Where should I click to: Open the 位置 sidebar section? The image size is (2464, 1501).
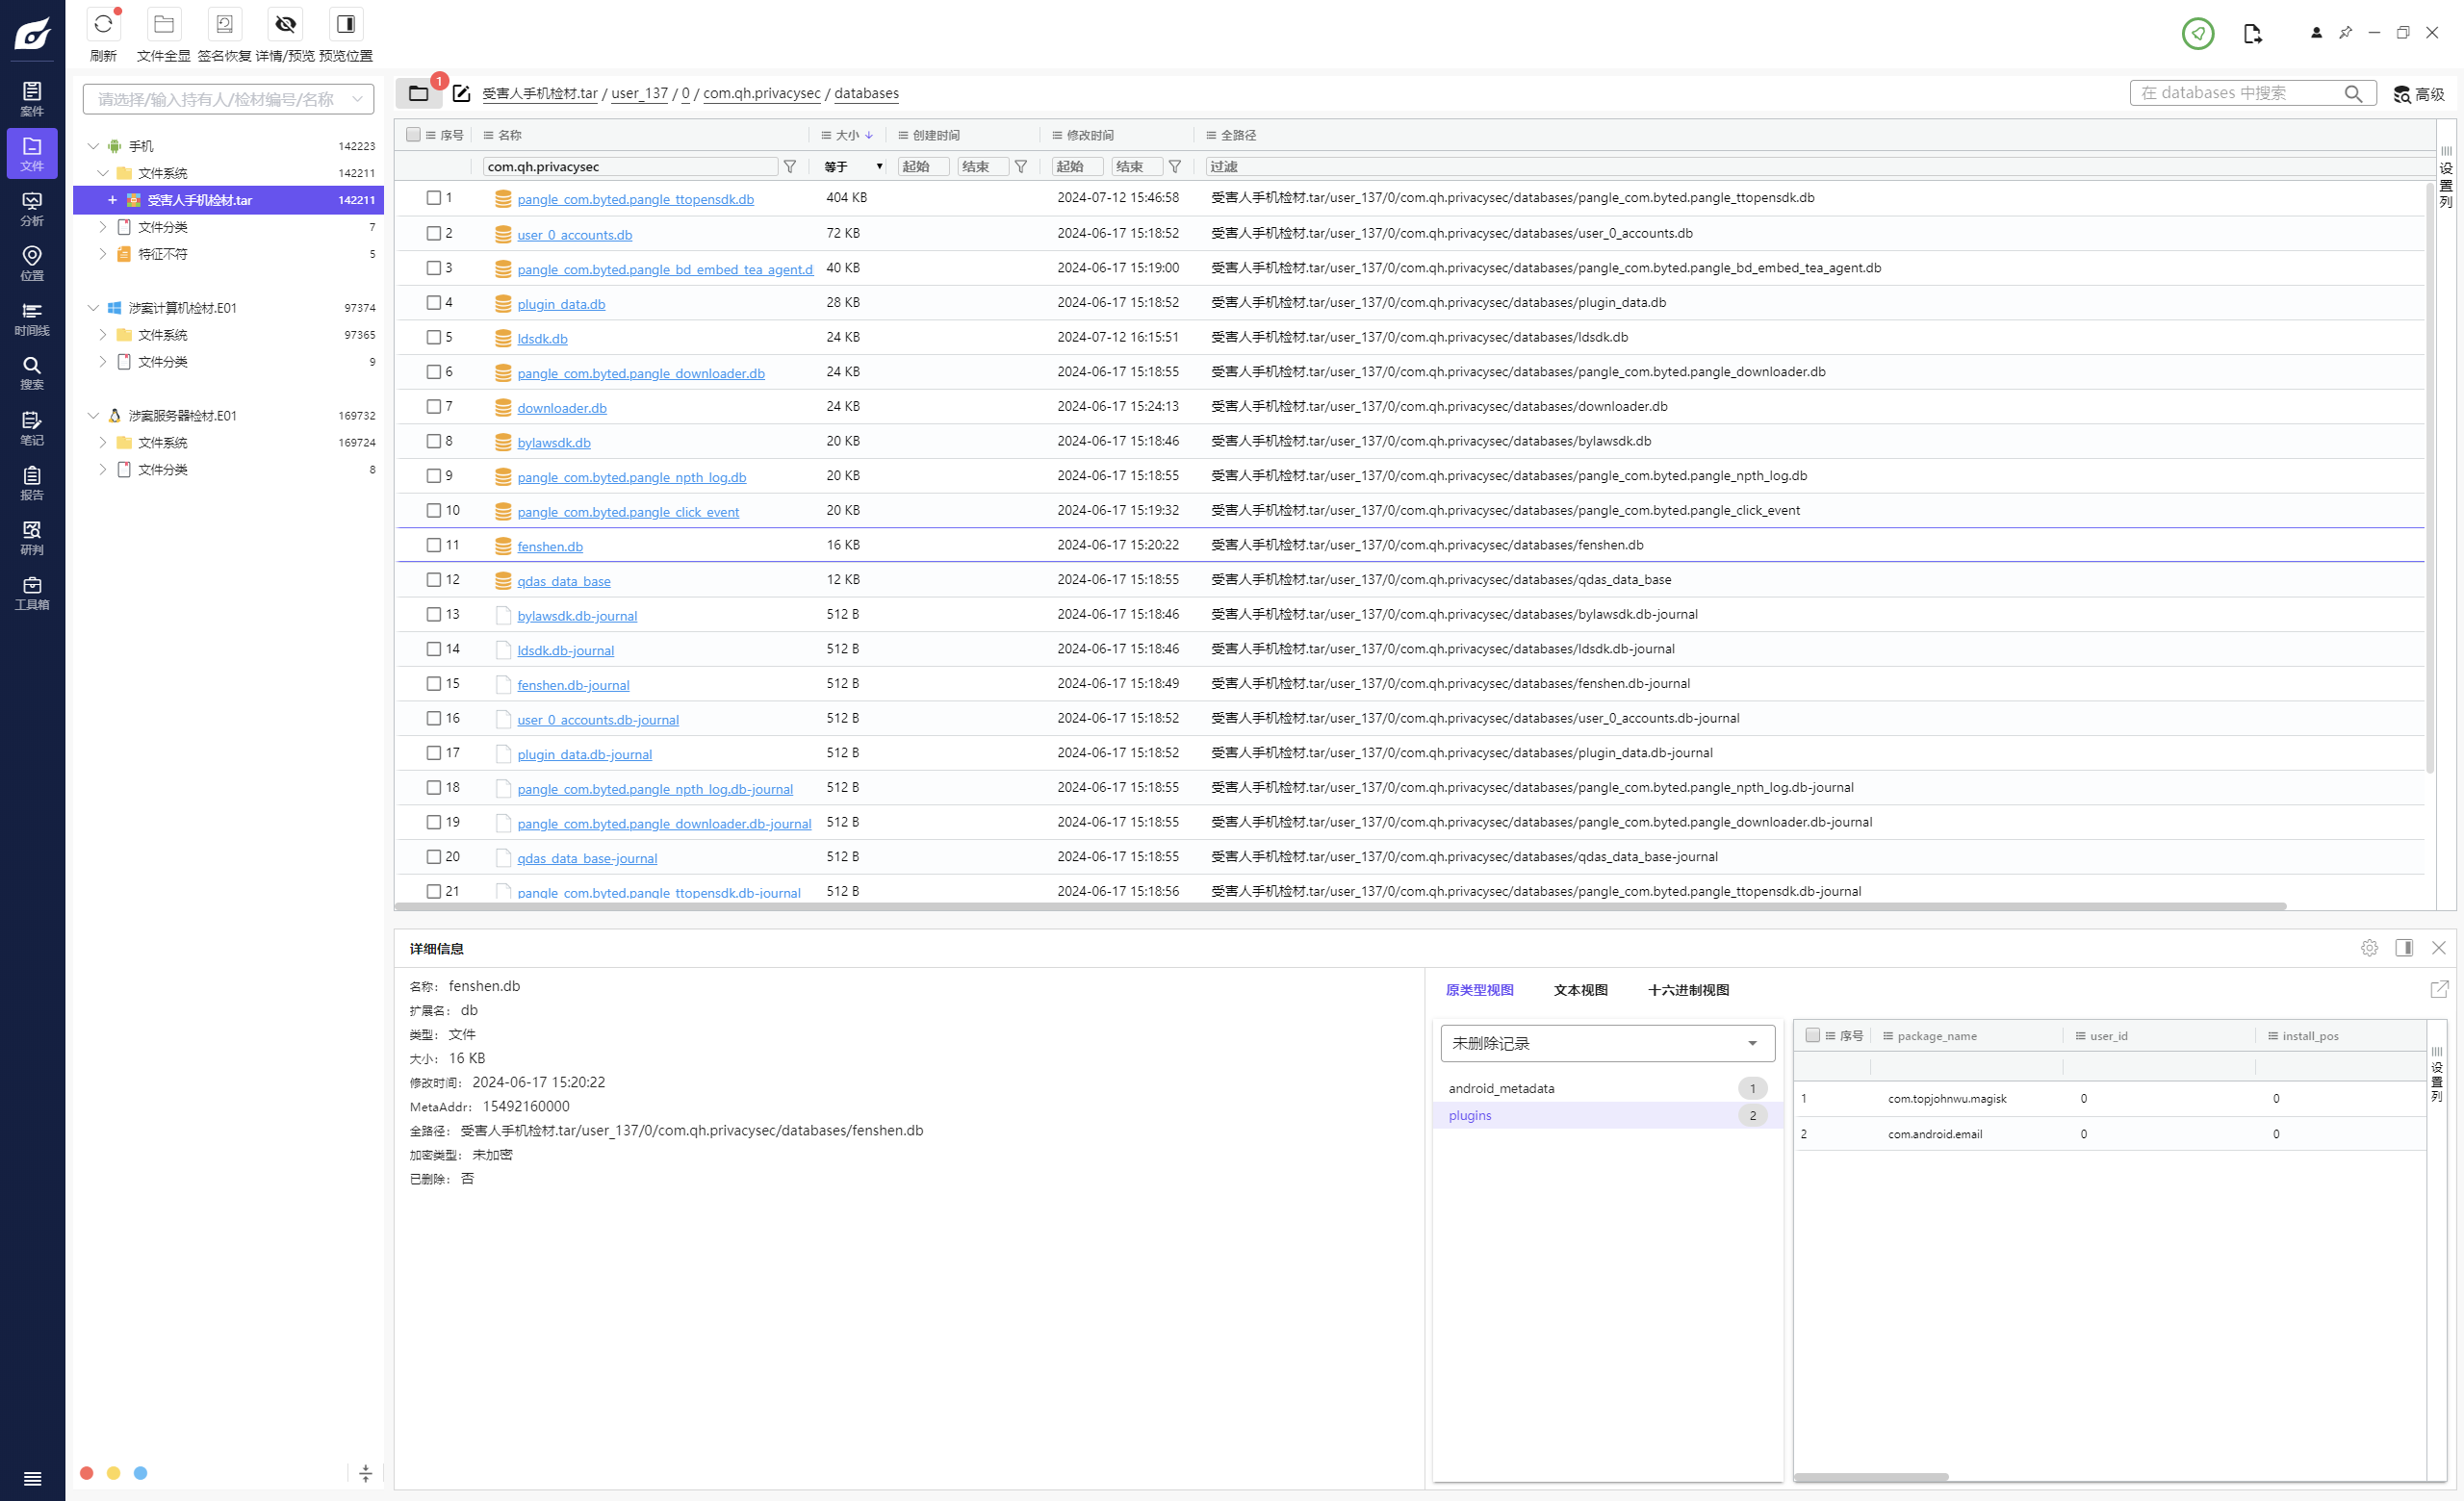[32, 264]
